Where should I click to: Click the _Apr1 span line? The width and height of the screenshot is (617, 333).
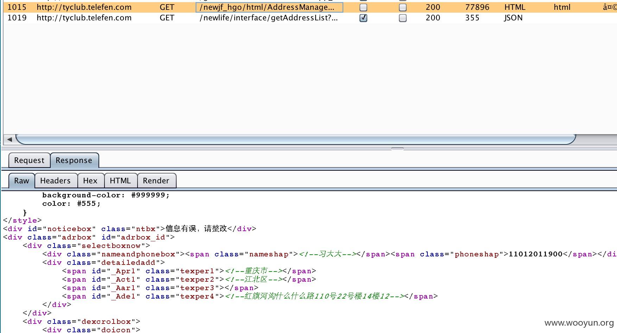(189, 271)
